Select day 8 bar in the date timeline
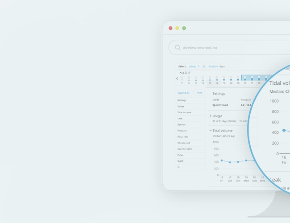Image resolution: width=290 pixels, height=223 pixels. pos(189,78)
